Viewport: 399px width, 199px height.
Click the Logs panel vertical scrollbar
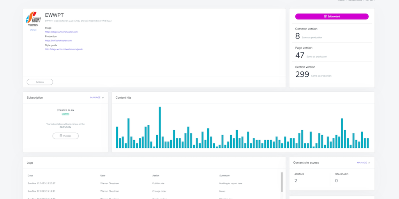[282, 182]
